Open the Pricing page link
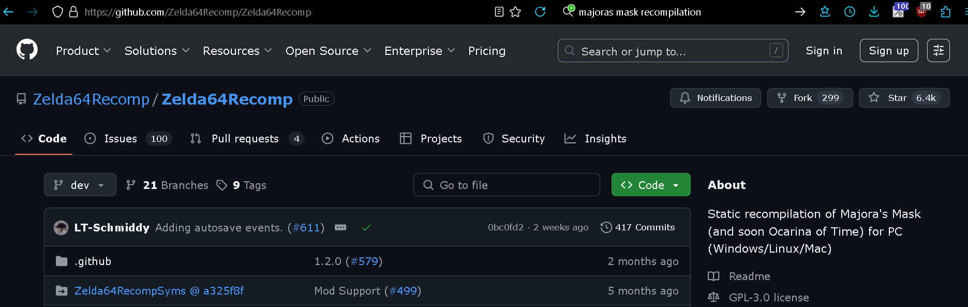 pyautogui.click(x=487, y=51)
